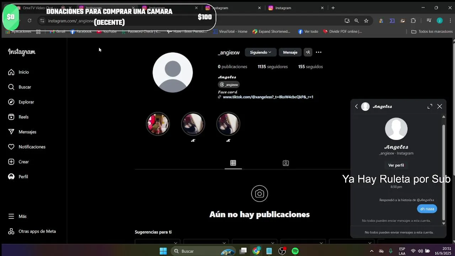
Task: Close the last Instagram tab
Action: click(322, 8)
